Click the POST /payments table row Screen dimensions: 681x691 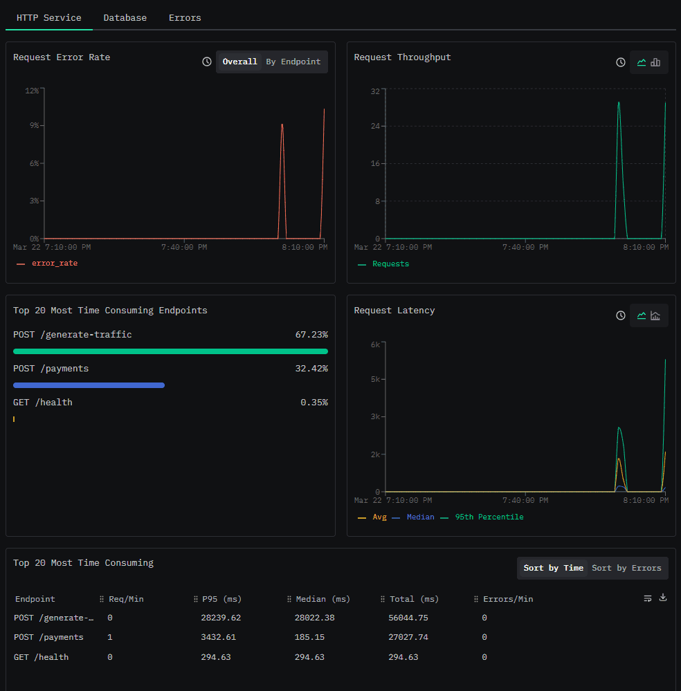coord(340,637)
